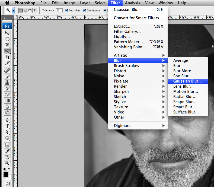Open Vanishing Point... menu entry
Image resolution: width=214 pixels, height=187 pixels.
(138, 47)
